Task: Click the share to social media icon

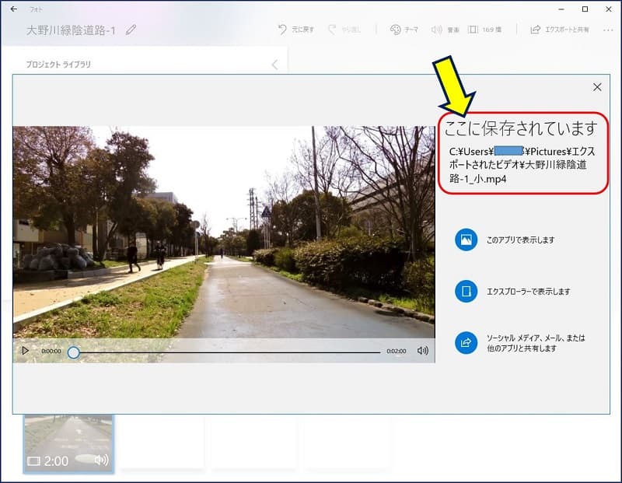Action: [466, 343]
